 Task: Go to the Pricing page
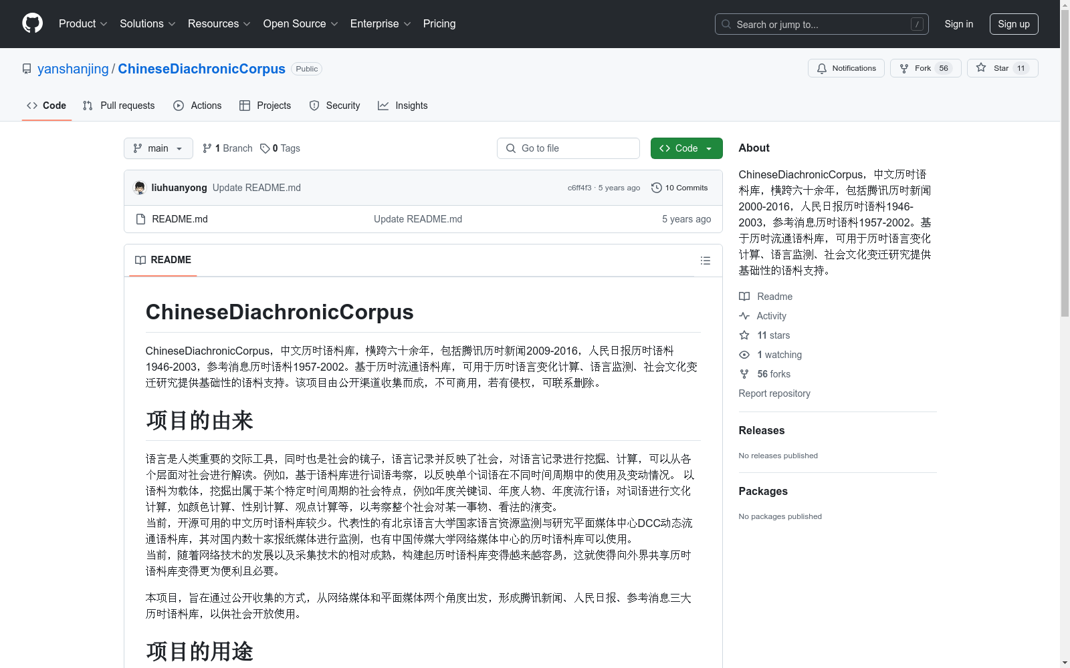pos(439,23)
